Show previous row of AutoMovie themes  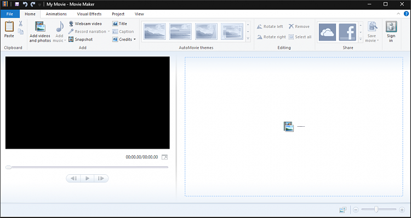[248, 25]
